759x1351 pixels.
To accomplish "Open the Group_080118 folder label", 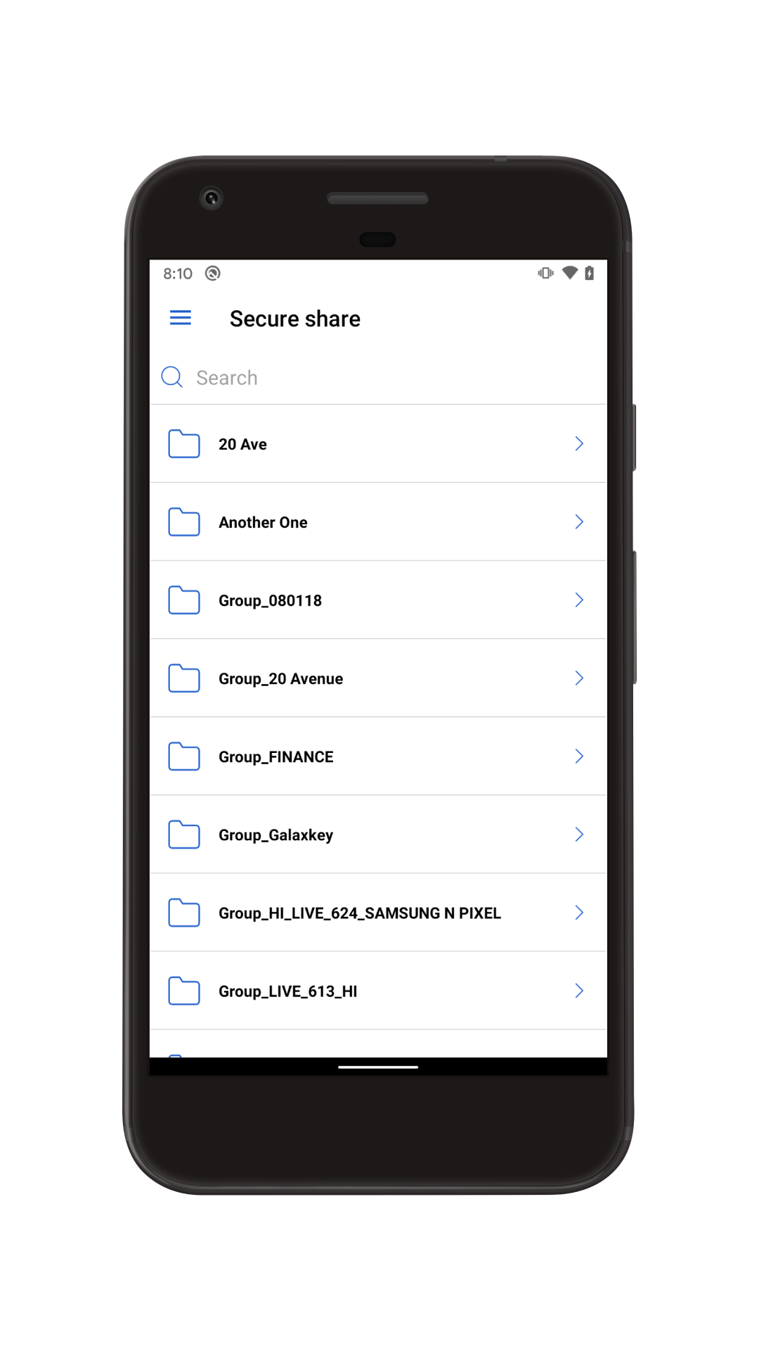I will (270, 600).
